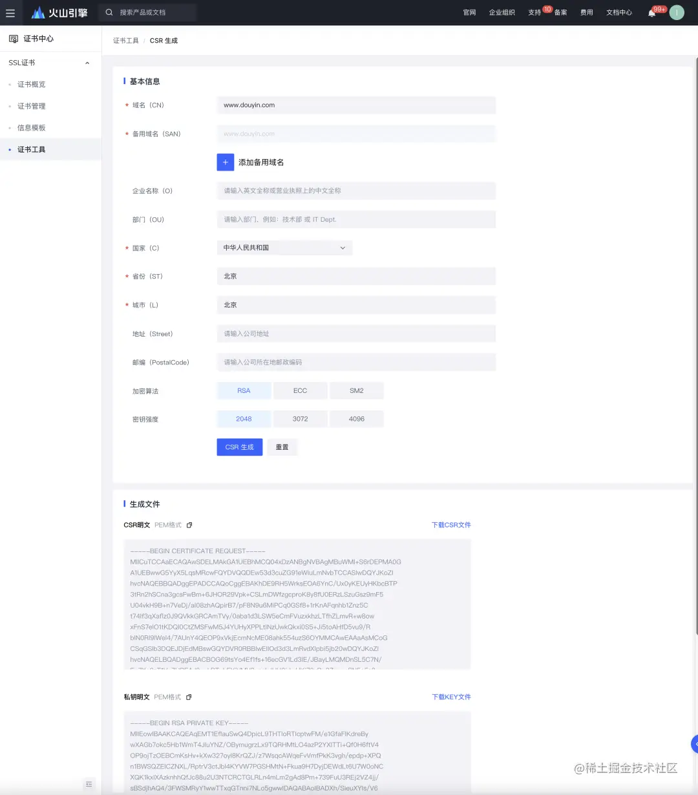Open 费用 in top navigation
This screenshot has width=698, height=795.
586,13
